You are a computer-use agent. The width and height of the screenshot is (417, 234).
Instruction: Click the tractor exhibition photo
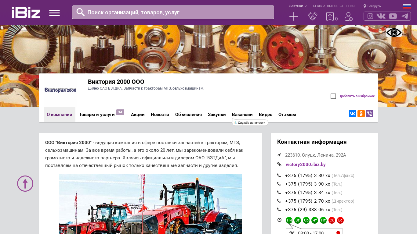click(x=150, y=204)
